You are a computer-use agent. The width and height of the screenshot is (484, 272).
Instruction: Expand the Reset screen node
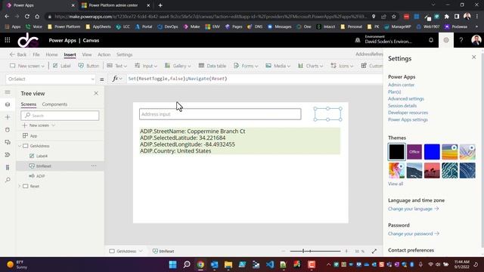click(20, 187)
